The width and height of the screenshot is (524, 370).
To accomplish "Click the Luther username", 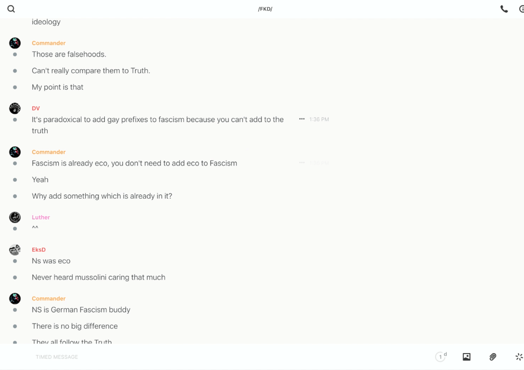I will (x=41, y=217).
